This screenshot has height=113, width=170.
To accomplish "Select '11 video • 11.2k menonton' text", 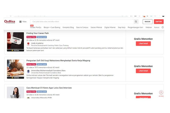I will (36, 40).
